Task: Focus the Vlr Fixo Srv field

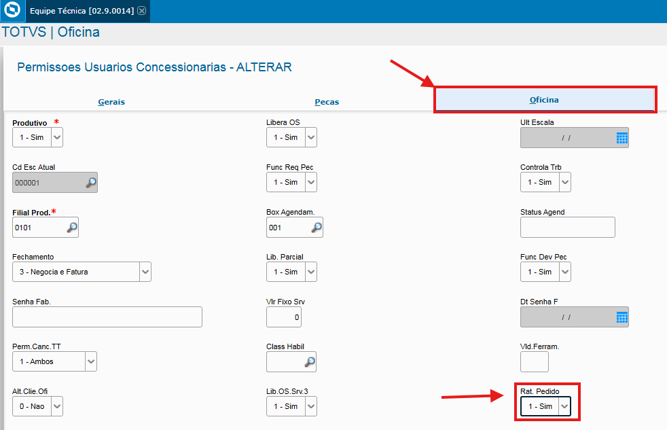Action: [x=284, y=317]
